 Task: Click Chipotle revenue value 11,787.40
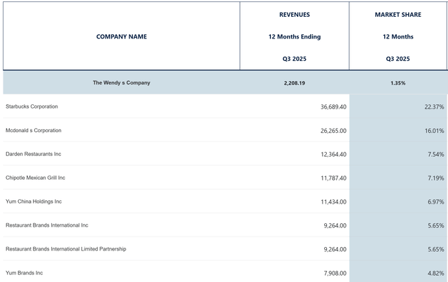pyautogui.click(x=333, y=178)
